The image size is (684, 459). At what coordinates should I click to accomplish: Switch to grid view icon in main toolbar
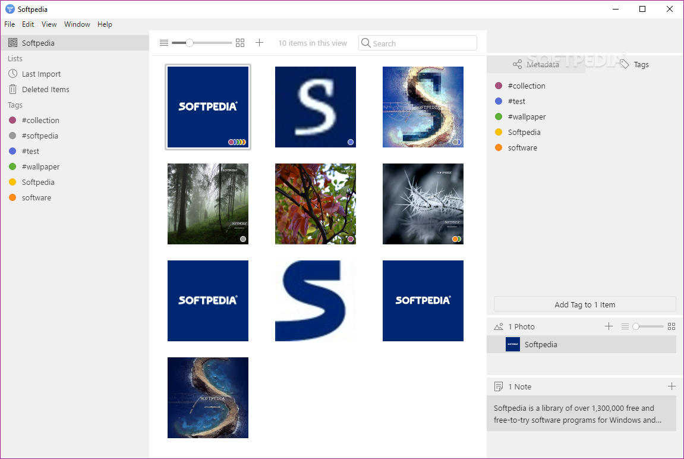pos(240,43)
